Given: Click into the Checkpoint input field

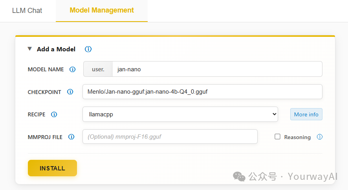Looking at the screenshot, I should (202, 92).
